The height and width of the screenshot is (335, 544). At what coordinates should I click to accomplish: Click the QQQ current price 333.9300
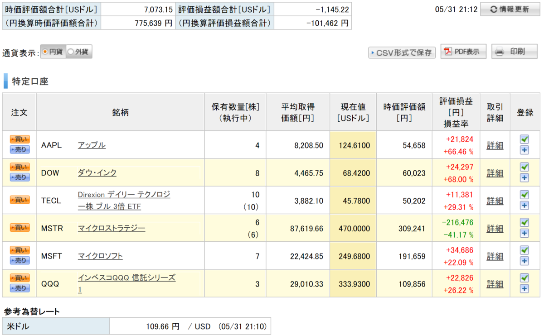pos(354,284)
